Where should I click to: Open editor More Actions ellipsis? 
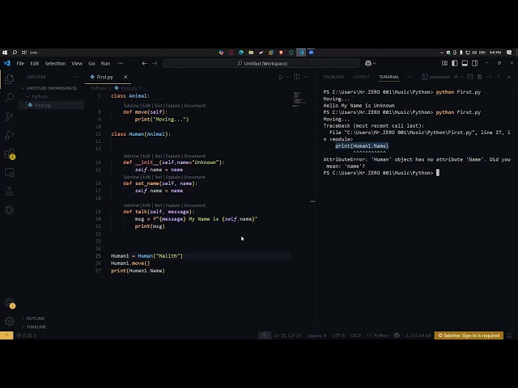307,77
